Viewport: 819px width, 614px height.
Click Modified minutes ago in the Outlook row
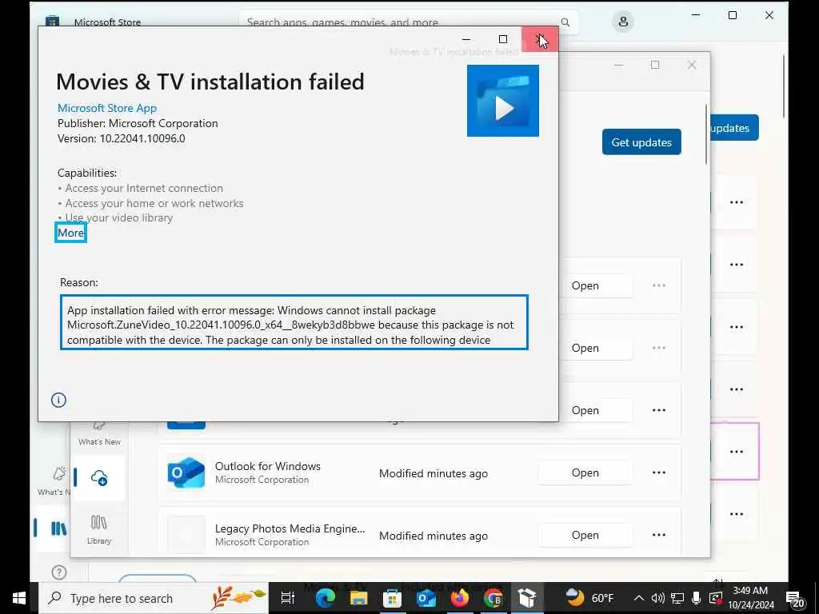coord(433,473)
